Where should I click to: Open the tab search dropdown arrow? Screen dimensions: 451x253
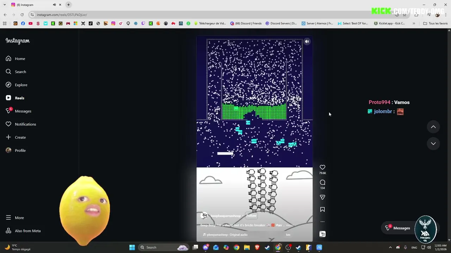click(x=4, y=5)
